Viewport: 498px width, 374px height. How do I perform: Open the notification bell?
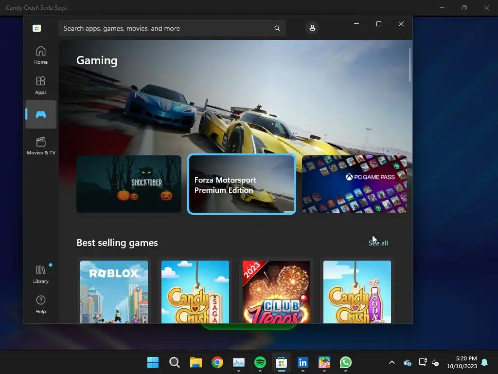click(x=485, y=362)
